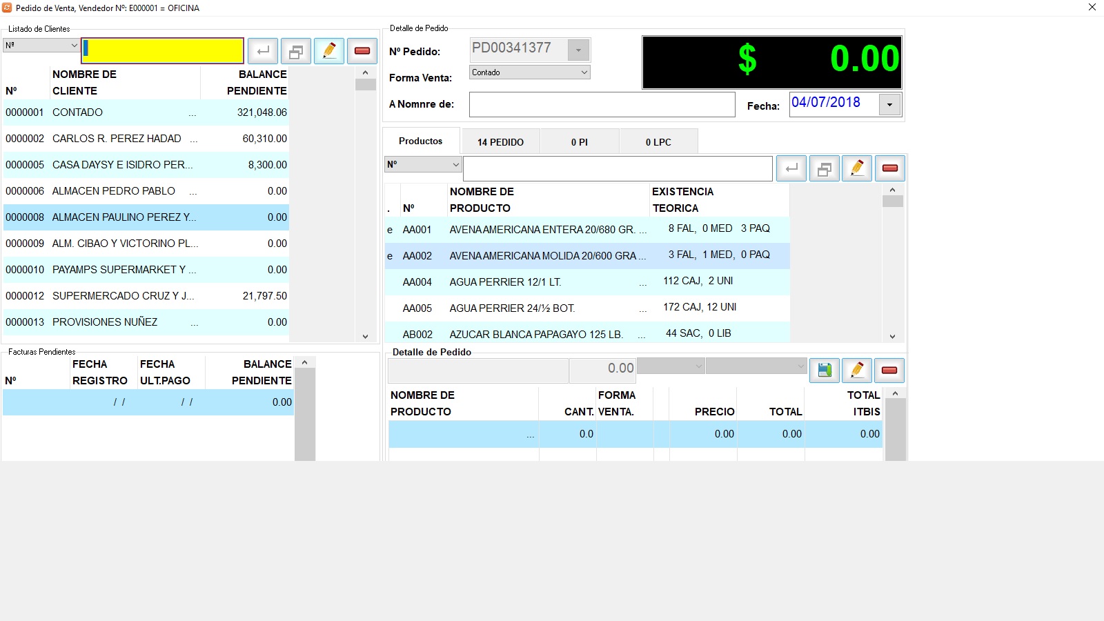Viewport: 1104px width, 621px height.
Task: Click the yellow client search field
Action: [x=163, y=51]
